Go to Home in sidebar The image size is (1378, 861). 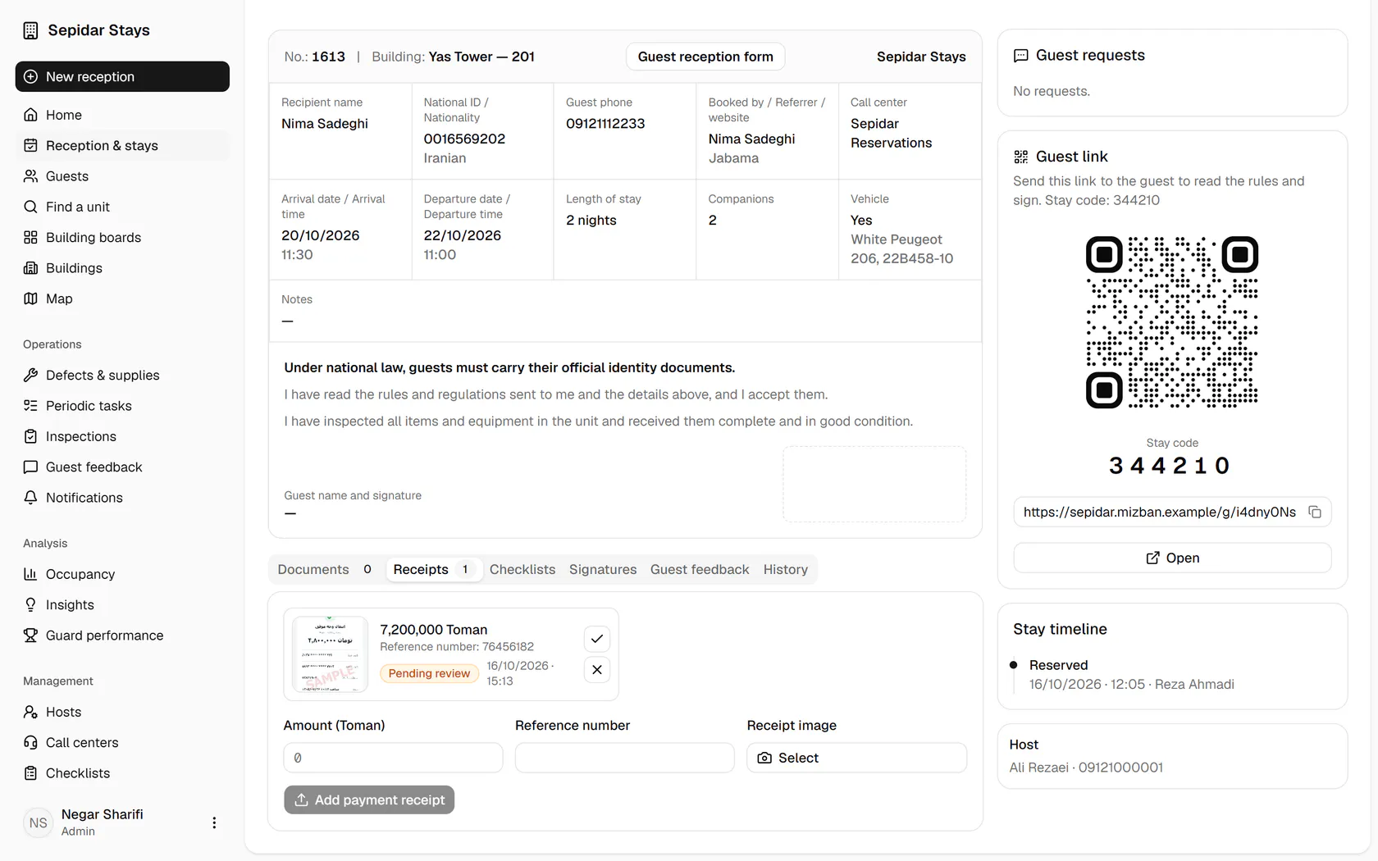(122, 115)
